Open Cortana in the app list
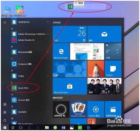The image size is (140, 131). point(30,64)
